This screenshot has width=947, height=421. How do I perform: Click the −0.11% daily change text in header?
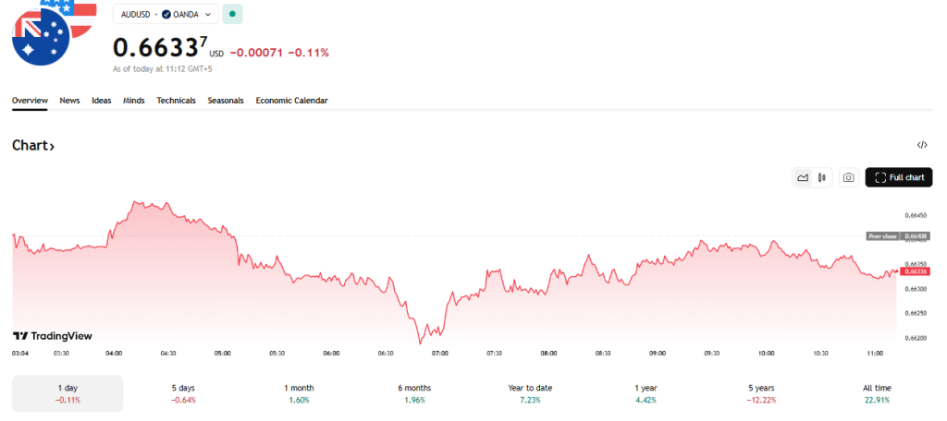[x=309, y=53]
